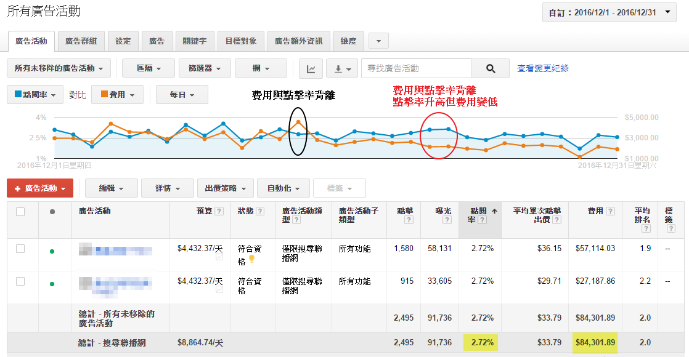This screenshot has width=689, height=357.
Task: Click the search magnifier icon
Action: tap(491, 68)
